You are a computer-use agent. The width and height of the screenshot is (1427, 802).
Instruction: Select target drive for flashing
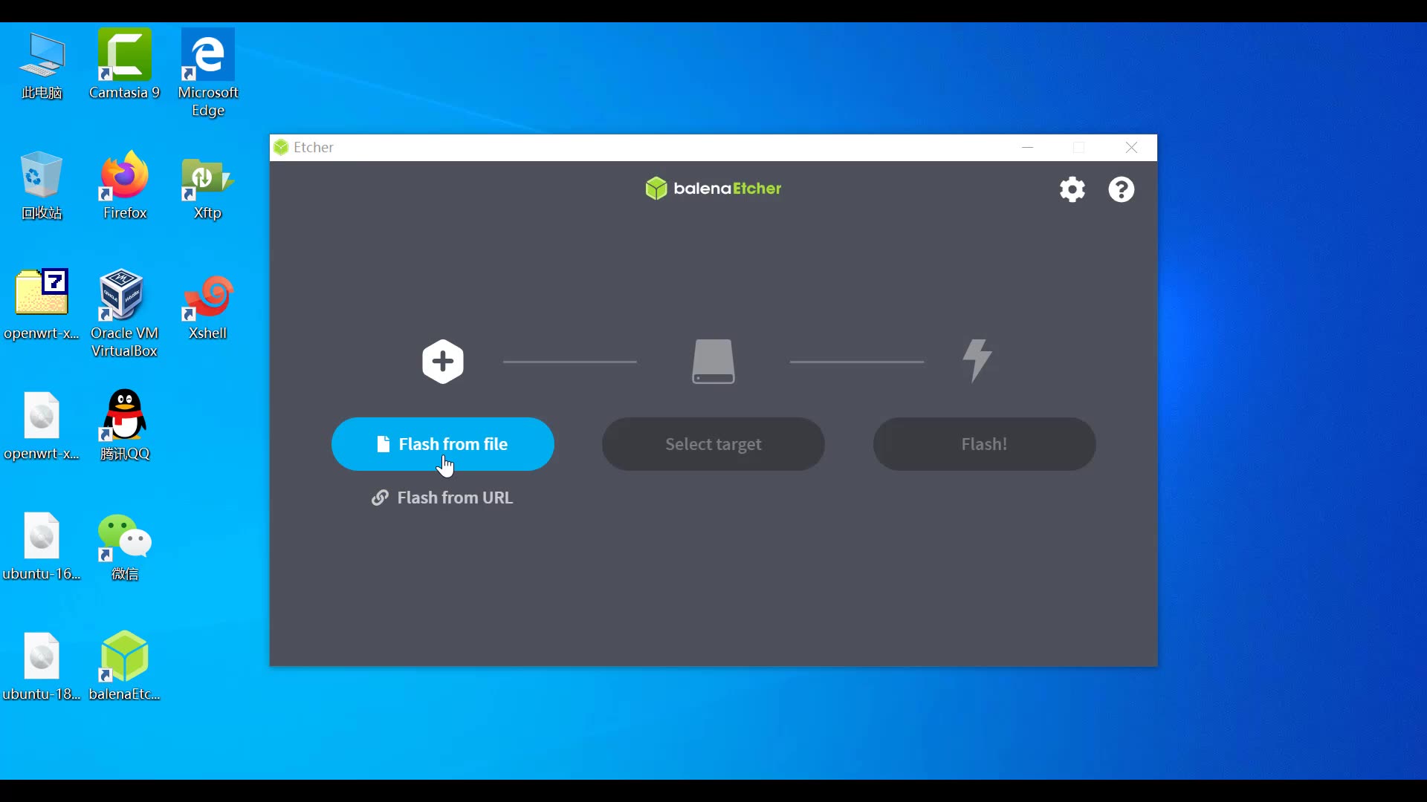(x=713, y=443)
